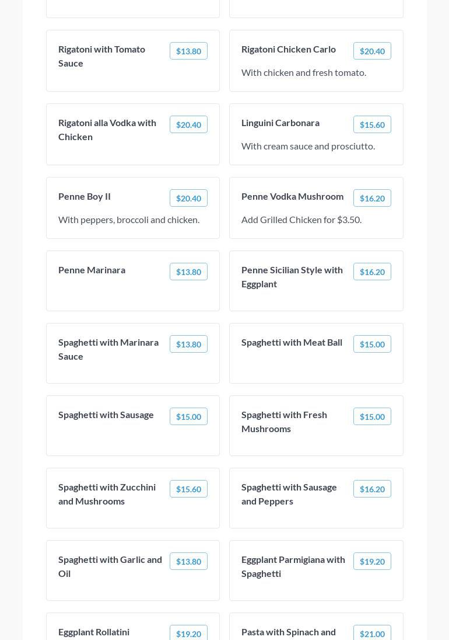Click the Spaghetti with Meat Ball title

click(292, 342)
